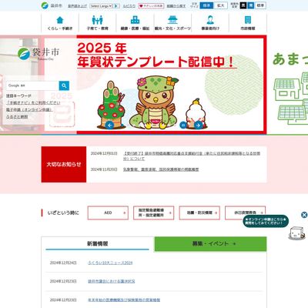This screenshot has height=308, width=308.
Task: Click the AED emergency button
Action: (x=108, y=213)
